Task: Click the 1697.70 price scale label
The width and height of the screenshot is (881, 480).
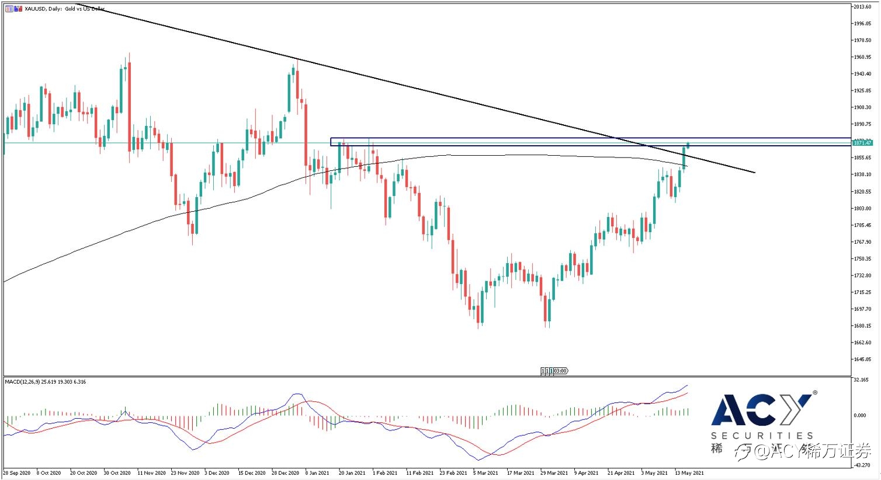Action: [x=862, y=309]
